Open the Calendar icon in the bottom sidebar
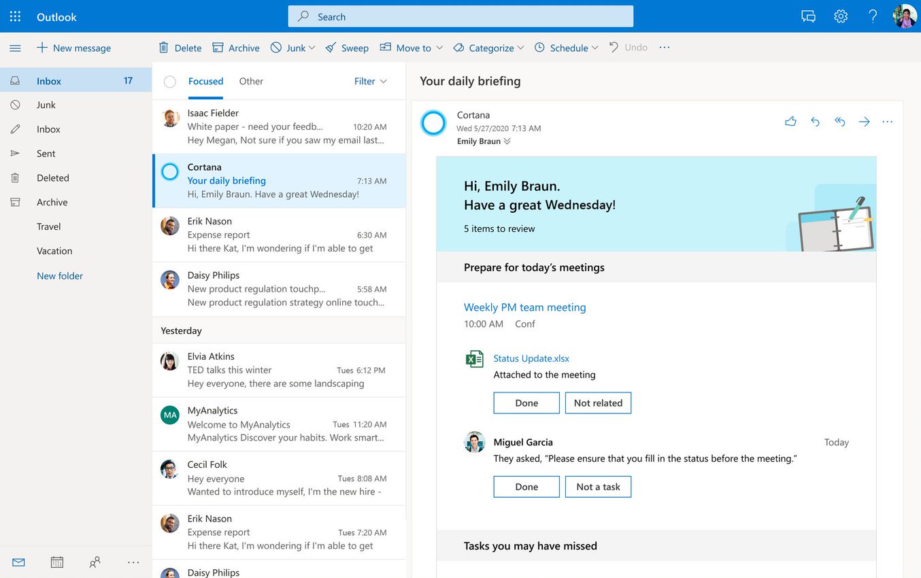Screen dimensions: 921x578 [56, 562]
